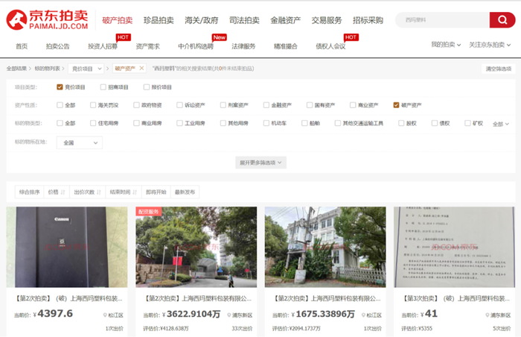Open the 司法拍卖 tab
The image size is (521, 337).
click(x=244, y=20)
